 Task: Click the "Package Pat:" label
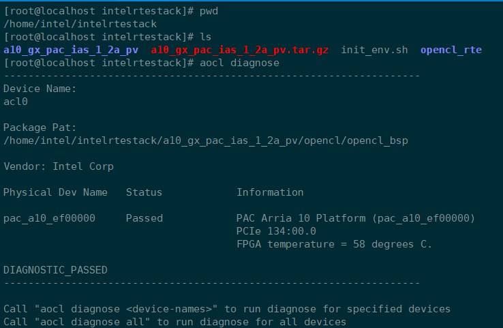click(40, 128)
